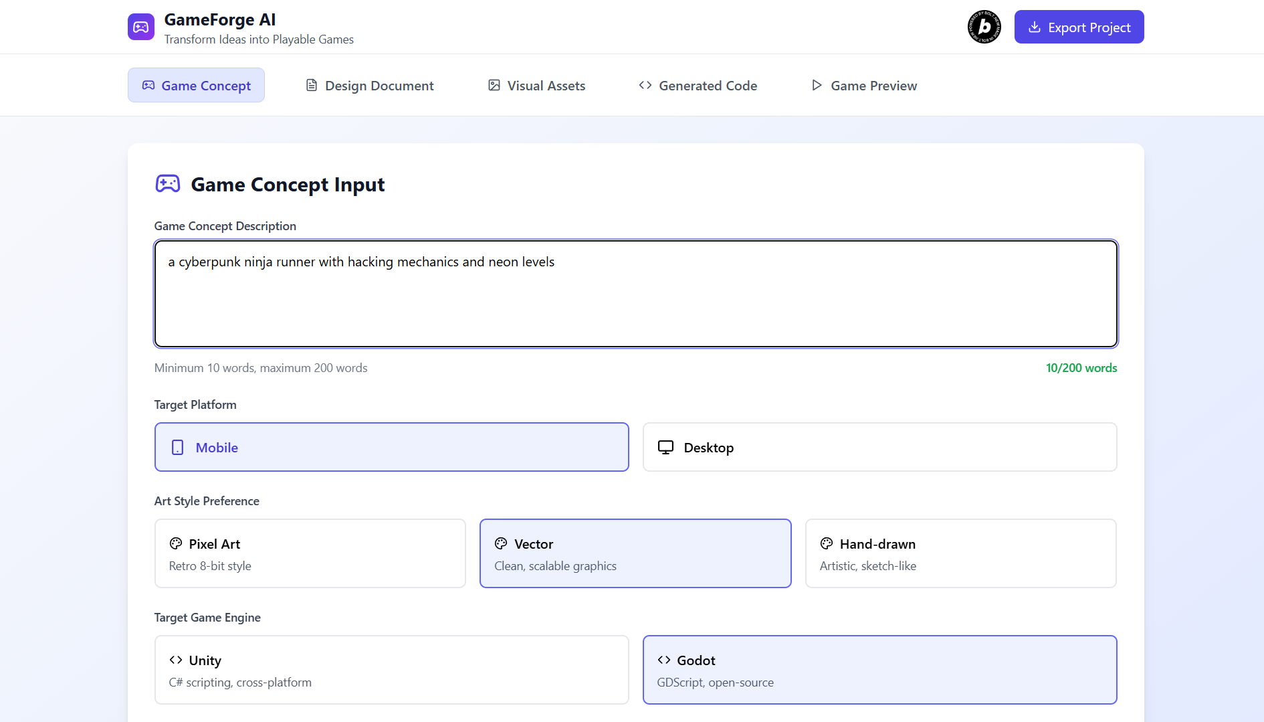Select Godot as the game engine
Screen dimensions: 1264x722
pyautogui.click(x=879, y=669)
